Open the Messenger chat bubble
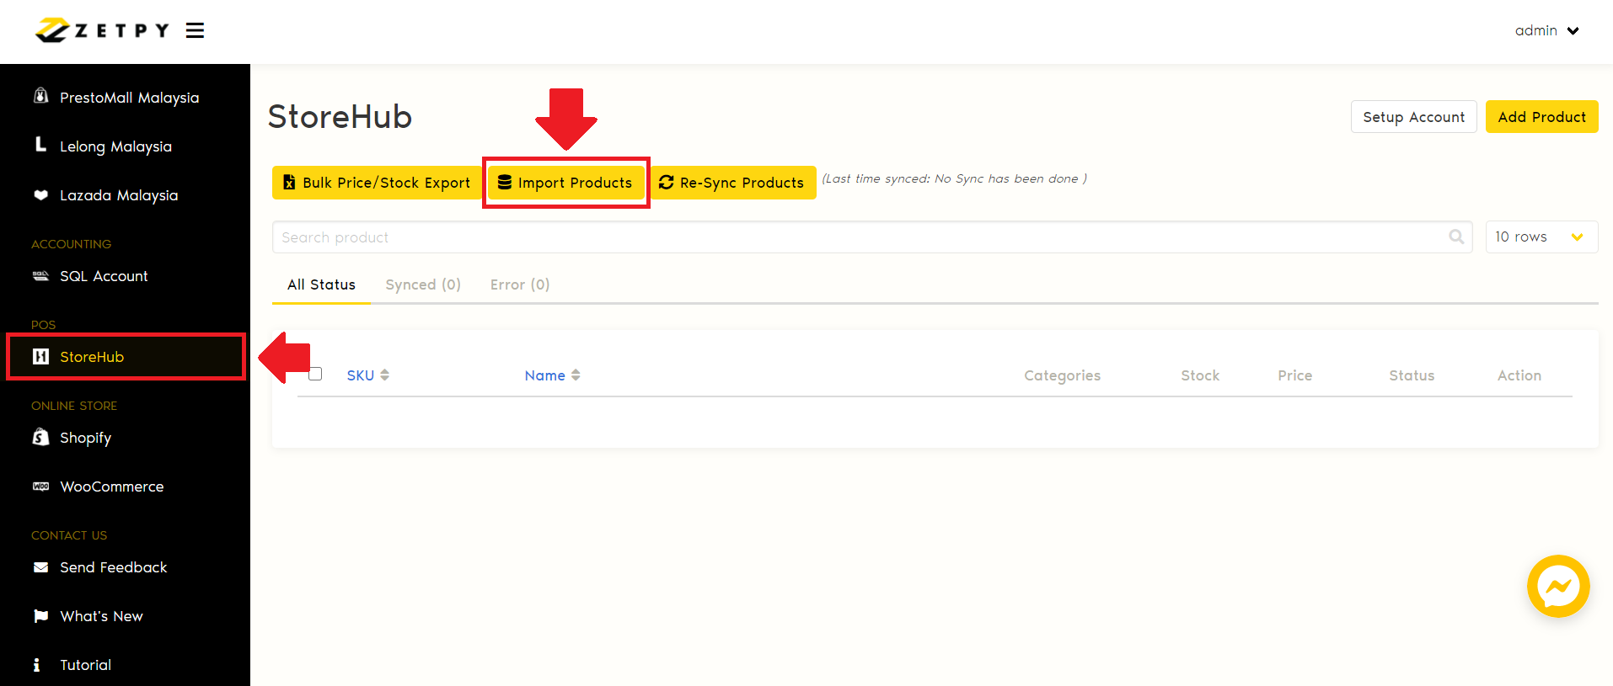 [1558, 586]
